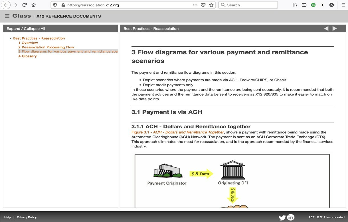Open X12 LinkedIn icon in footer
Viewport: 348px width, 222px height.
(291, 217)
